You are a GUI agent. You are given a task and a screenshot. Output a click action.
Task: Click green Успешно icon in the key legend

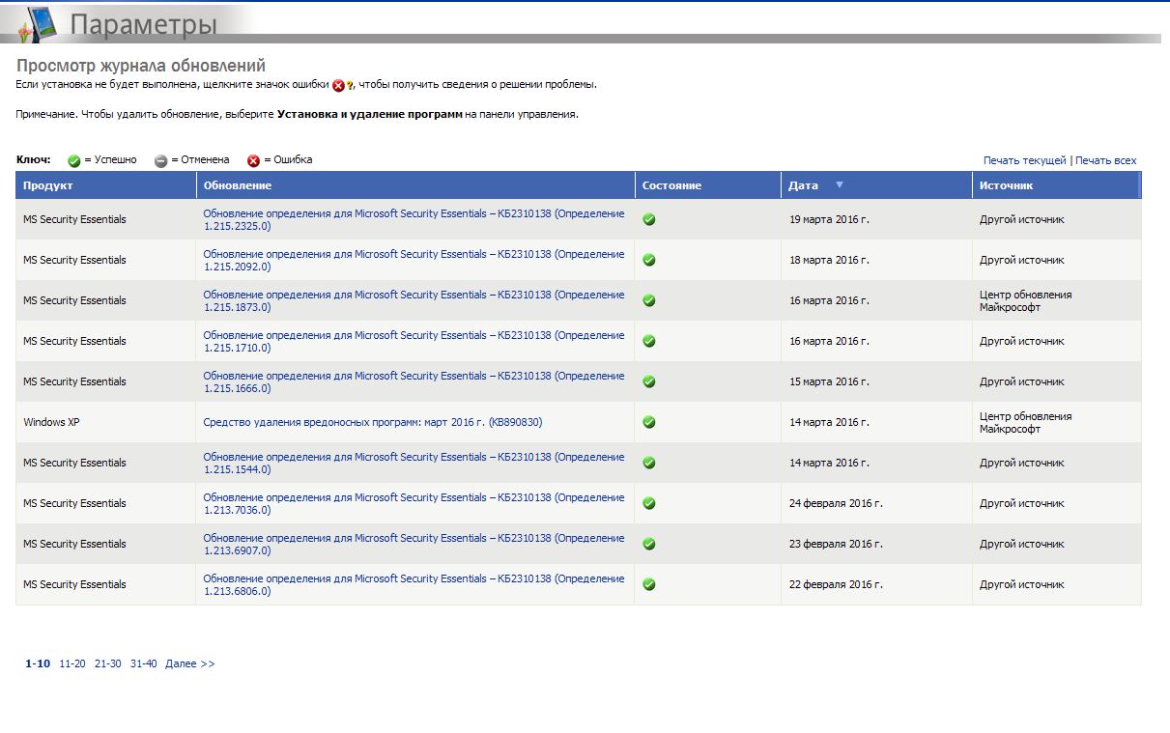(x=73, y=160)
